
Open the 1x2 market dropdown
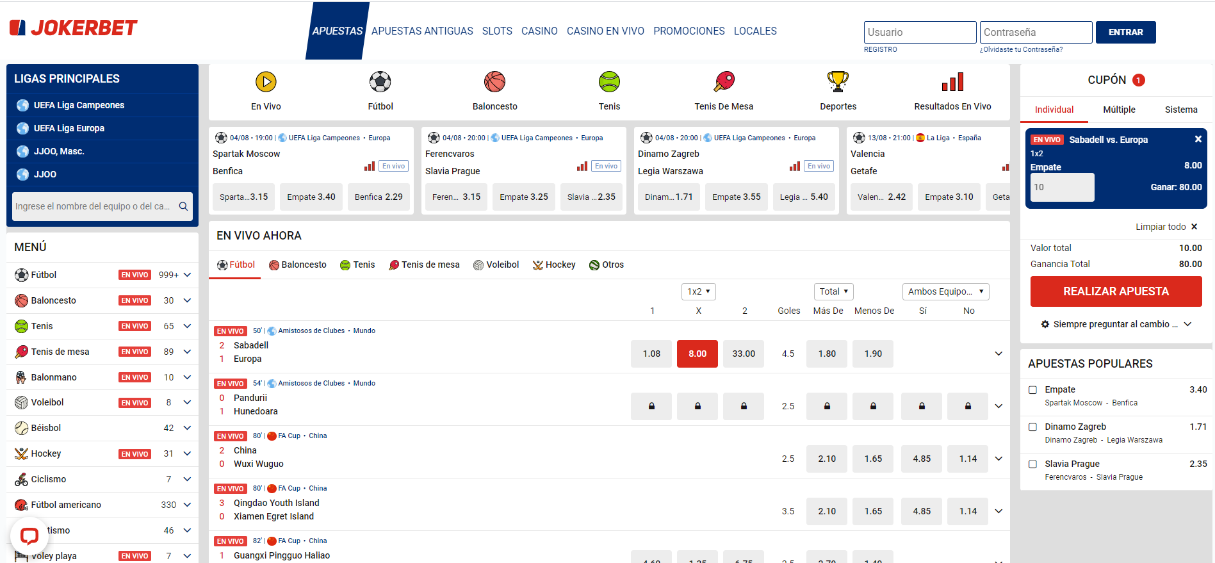pyautogui.click(x=699, y=291)
